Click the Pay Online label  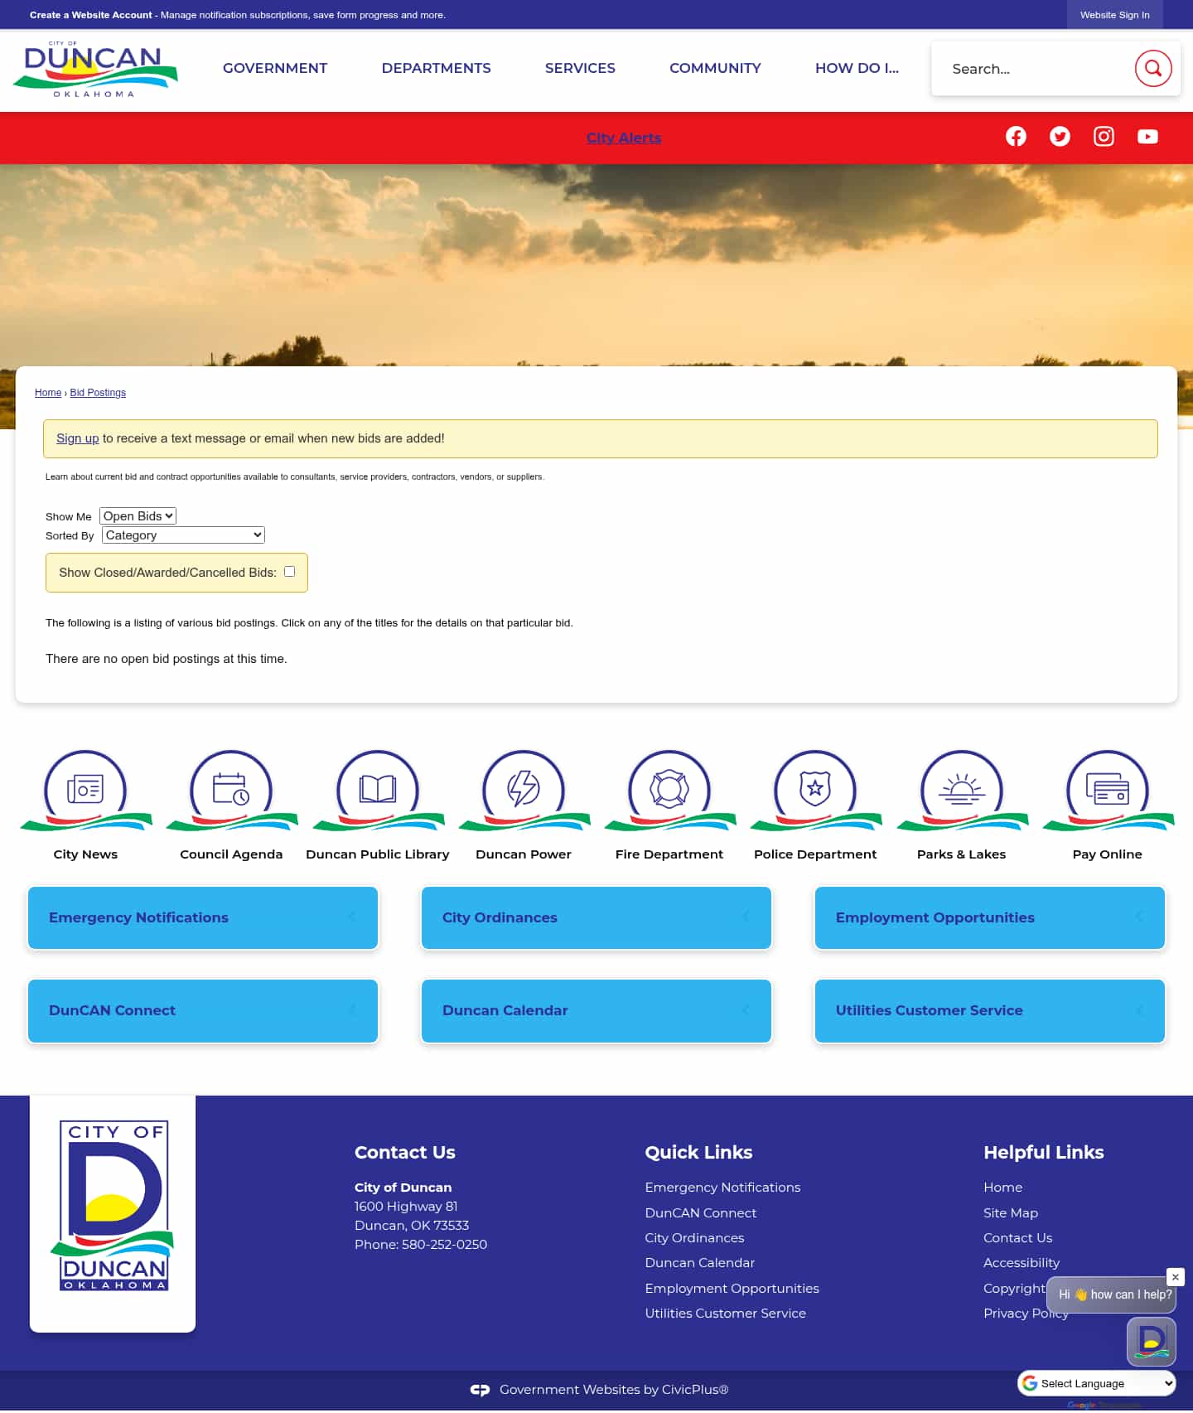coord(1108,854)
